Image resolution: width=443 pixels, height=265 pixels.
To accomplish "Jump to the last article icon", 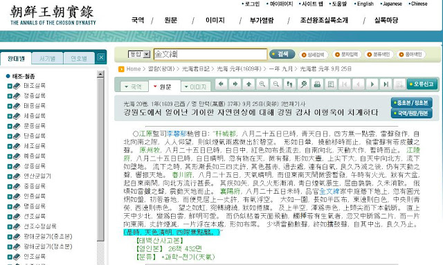I will [x=386, y=84].
